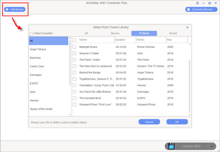Click the year 2009 cell
220x152 pixels.
click(170, 85)
